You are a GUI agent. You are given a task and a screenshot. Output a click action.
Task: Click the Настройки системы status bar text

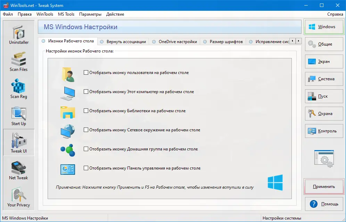[282, 218]
